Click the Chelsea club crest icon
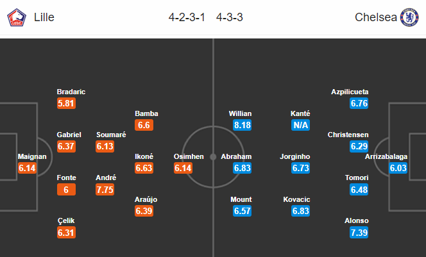 click(409, 17)
